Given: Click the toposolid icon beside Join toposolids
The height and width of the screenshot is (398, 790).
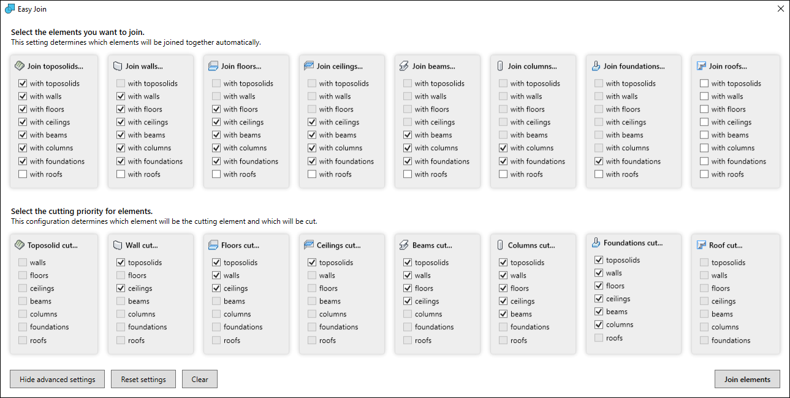Looking at the screenshot, I should tap(20, 66).
